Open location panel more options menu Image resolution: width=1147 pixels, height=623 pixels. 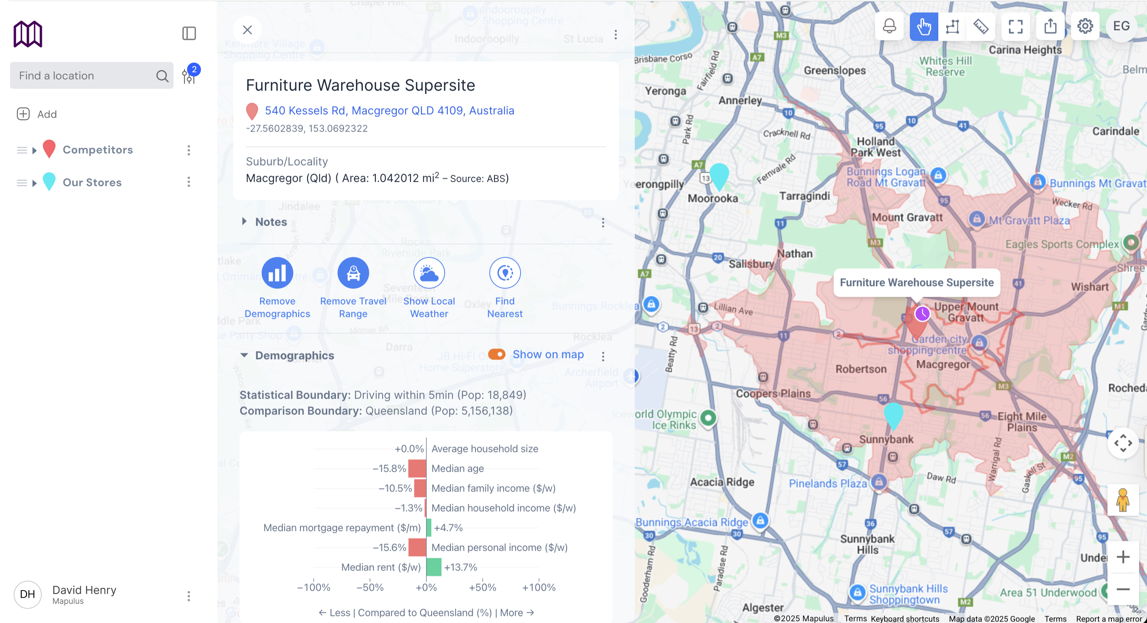pos(615,35)
